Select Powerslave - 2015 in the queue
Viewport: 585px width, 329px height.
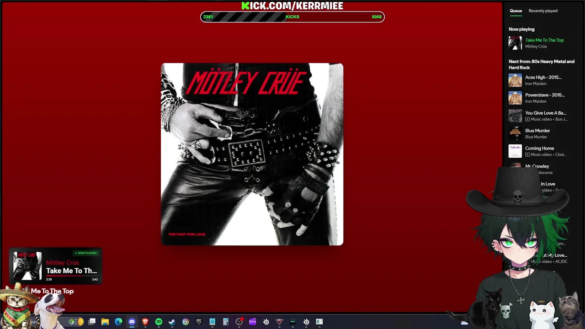(x=545, y=95)
